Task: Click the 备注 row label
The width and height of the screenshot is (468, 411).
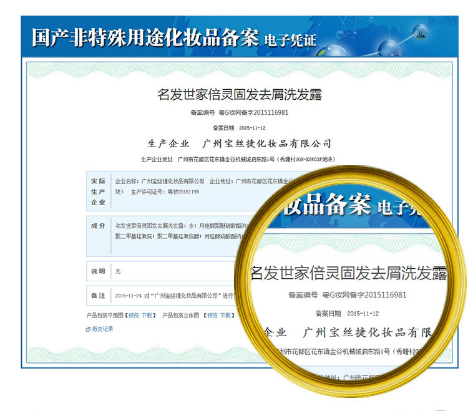Action: (99, 294)
